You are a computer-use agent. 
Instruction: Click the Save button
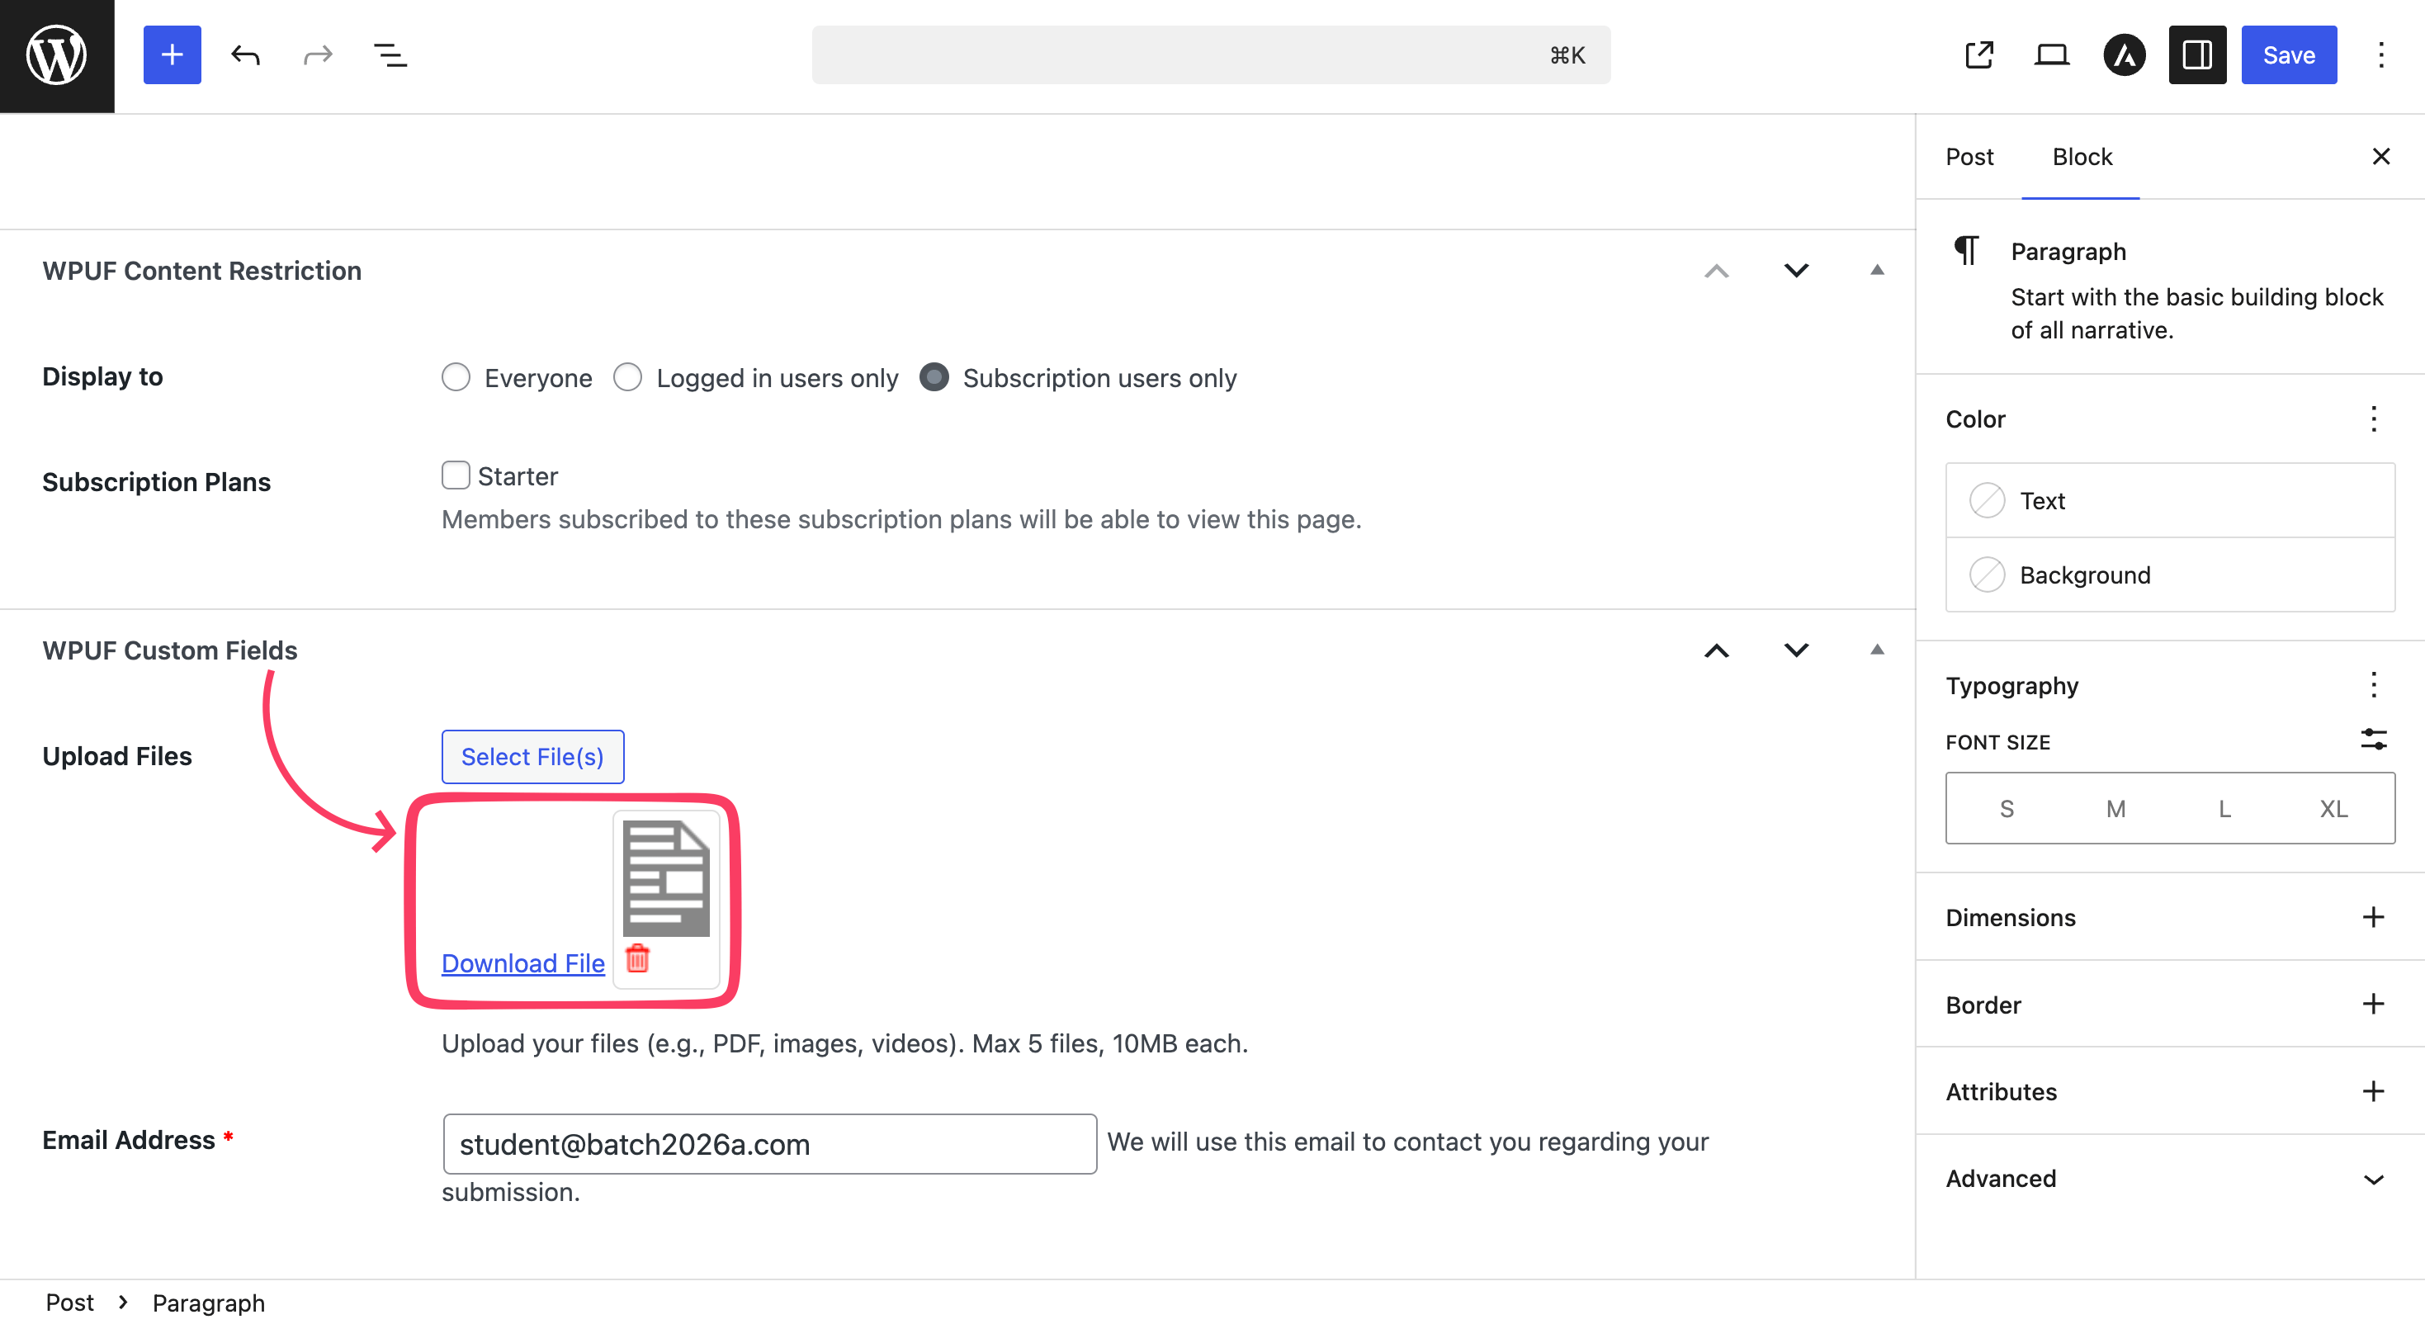click(2289, 54)
